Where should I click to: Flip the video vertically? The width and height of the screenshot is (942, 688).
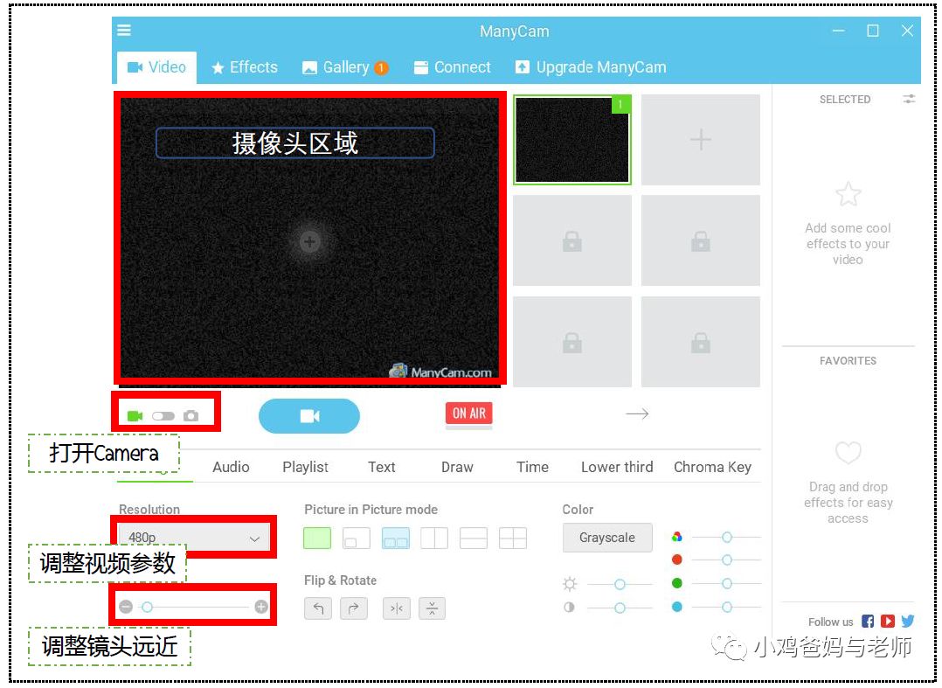click(x=432, y=608)
